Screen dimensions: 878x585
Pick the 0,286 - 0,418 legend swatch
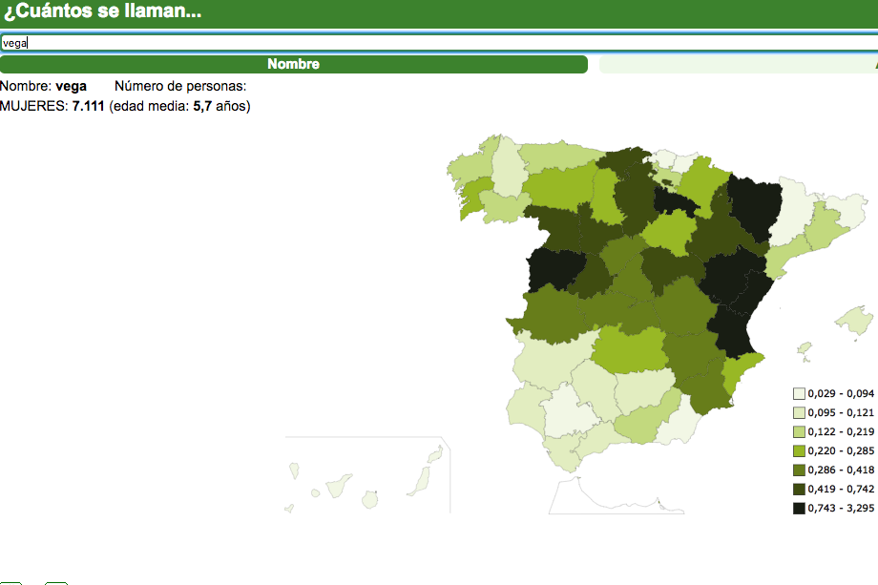click(x=799, y=470)
